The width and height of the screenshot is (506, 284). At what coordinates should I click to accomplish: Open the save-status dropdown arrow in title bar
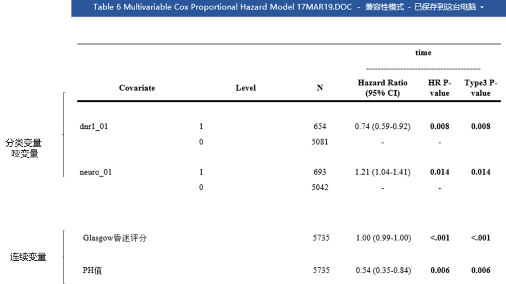pos(482,8)
